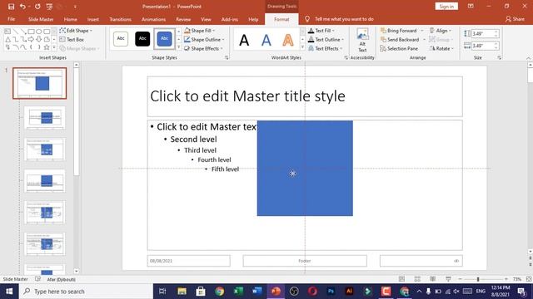This screenshot has height=299, width=533.
Task: Apply the white outlined Abc shape style
Action: pyautogui.click(x=121, y=39)
